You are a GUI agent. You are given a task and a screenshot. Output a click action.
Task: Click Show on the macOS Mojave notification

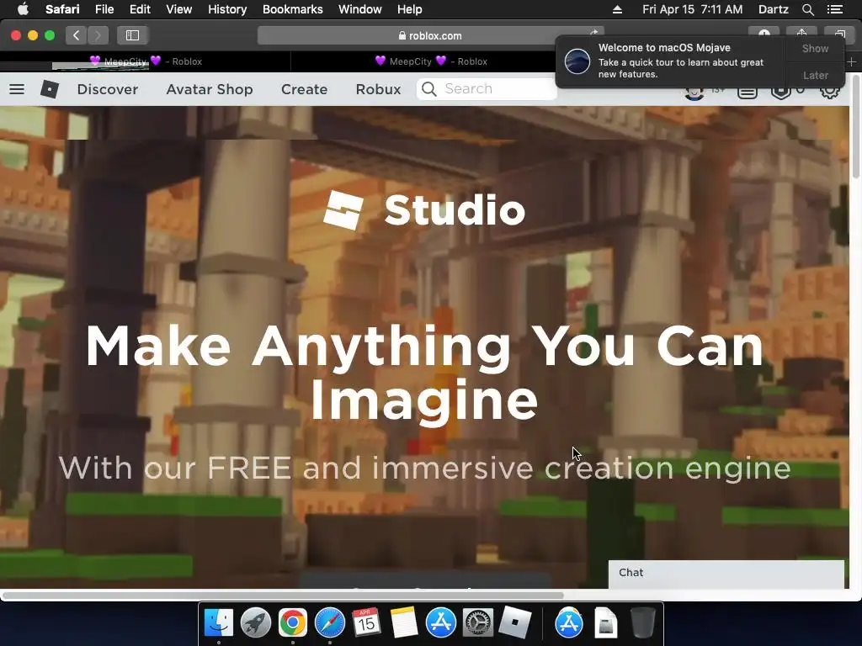pyautogui.click(x=815, y=48)
